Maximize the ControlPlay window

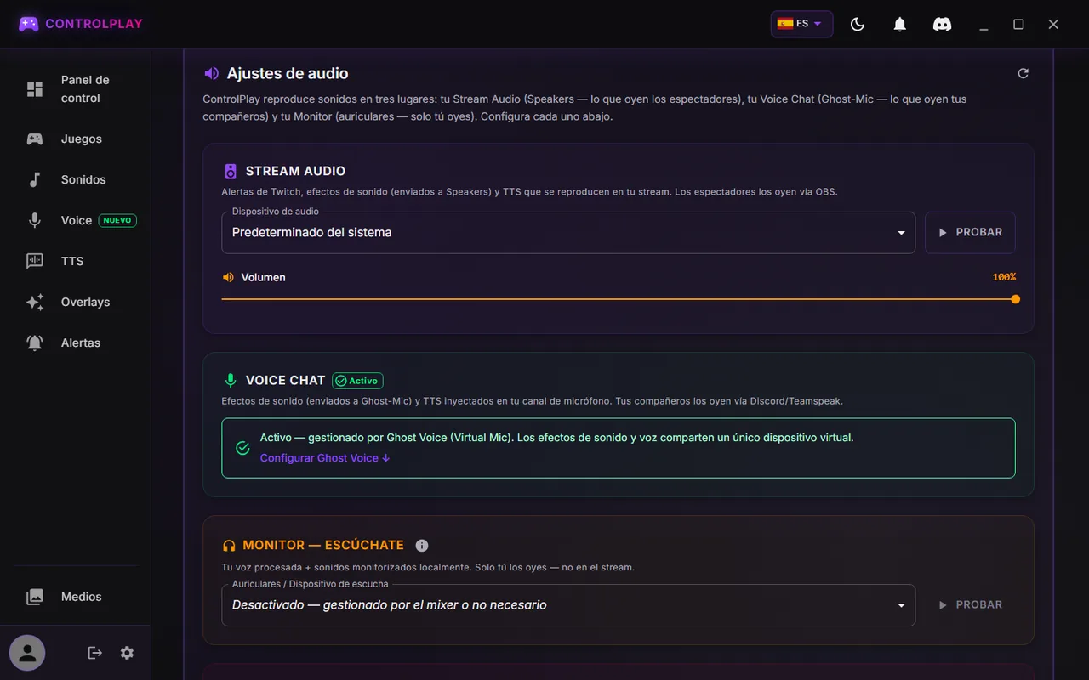1018,24
